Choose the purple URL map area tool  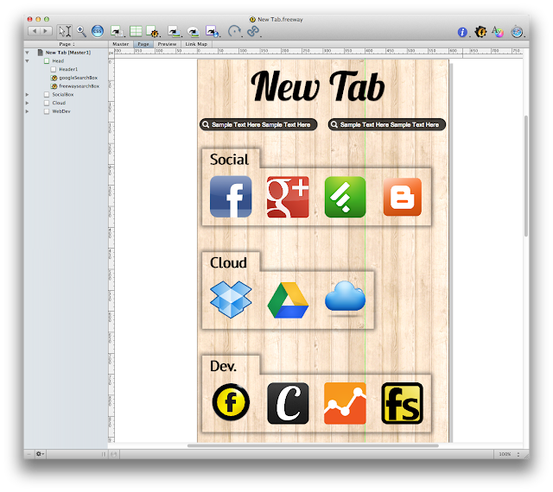(213, 31)
